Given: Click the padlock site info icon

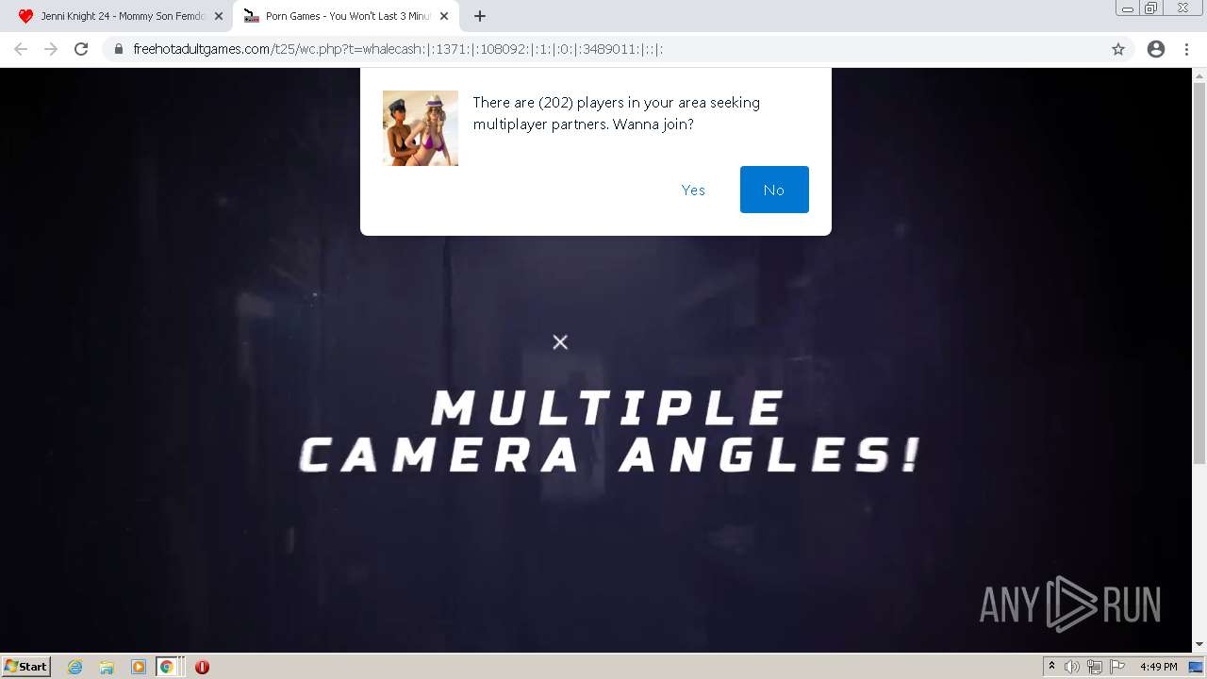Looking at the screenshot, I should [x=119, y=49].
